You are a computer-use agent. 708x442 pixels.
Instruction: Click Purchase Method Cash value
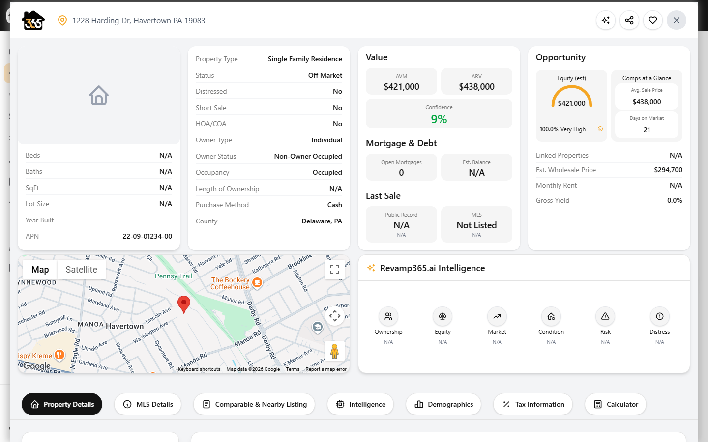[334, 205]
